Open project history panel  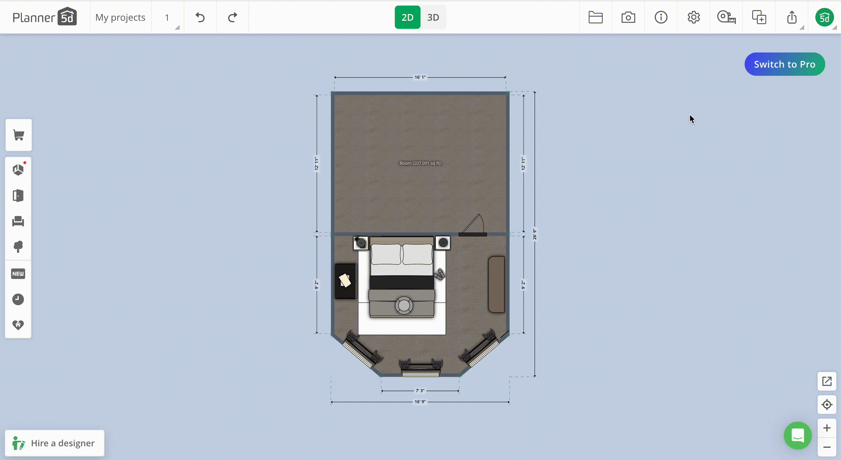[18, 299]
